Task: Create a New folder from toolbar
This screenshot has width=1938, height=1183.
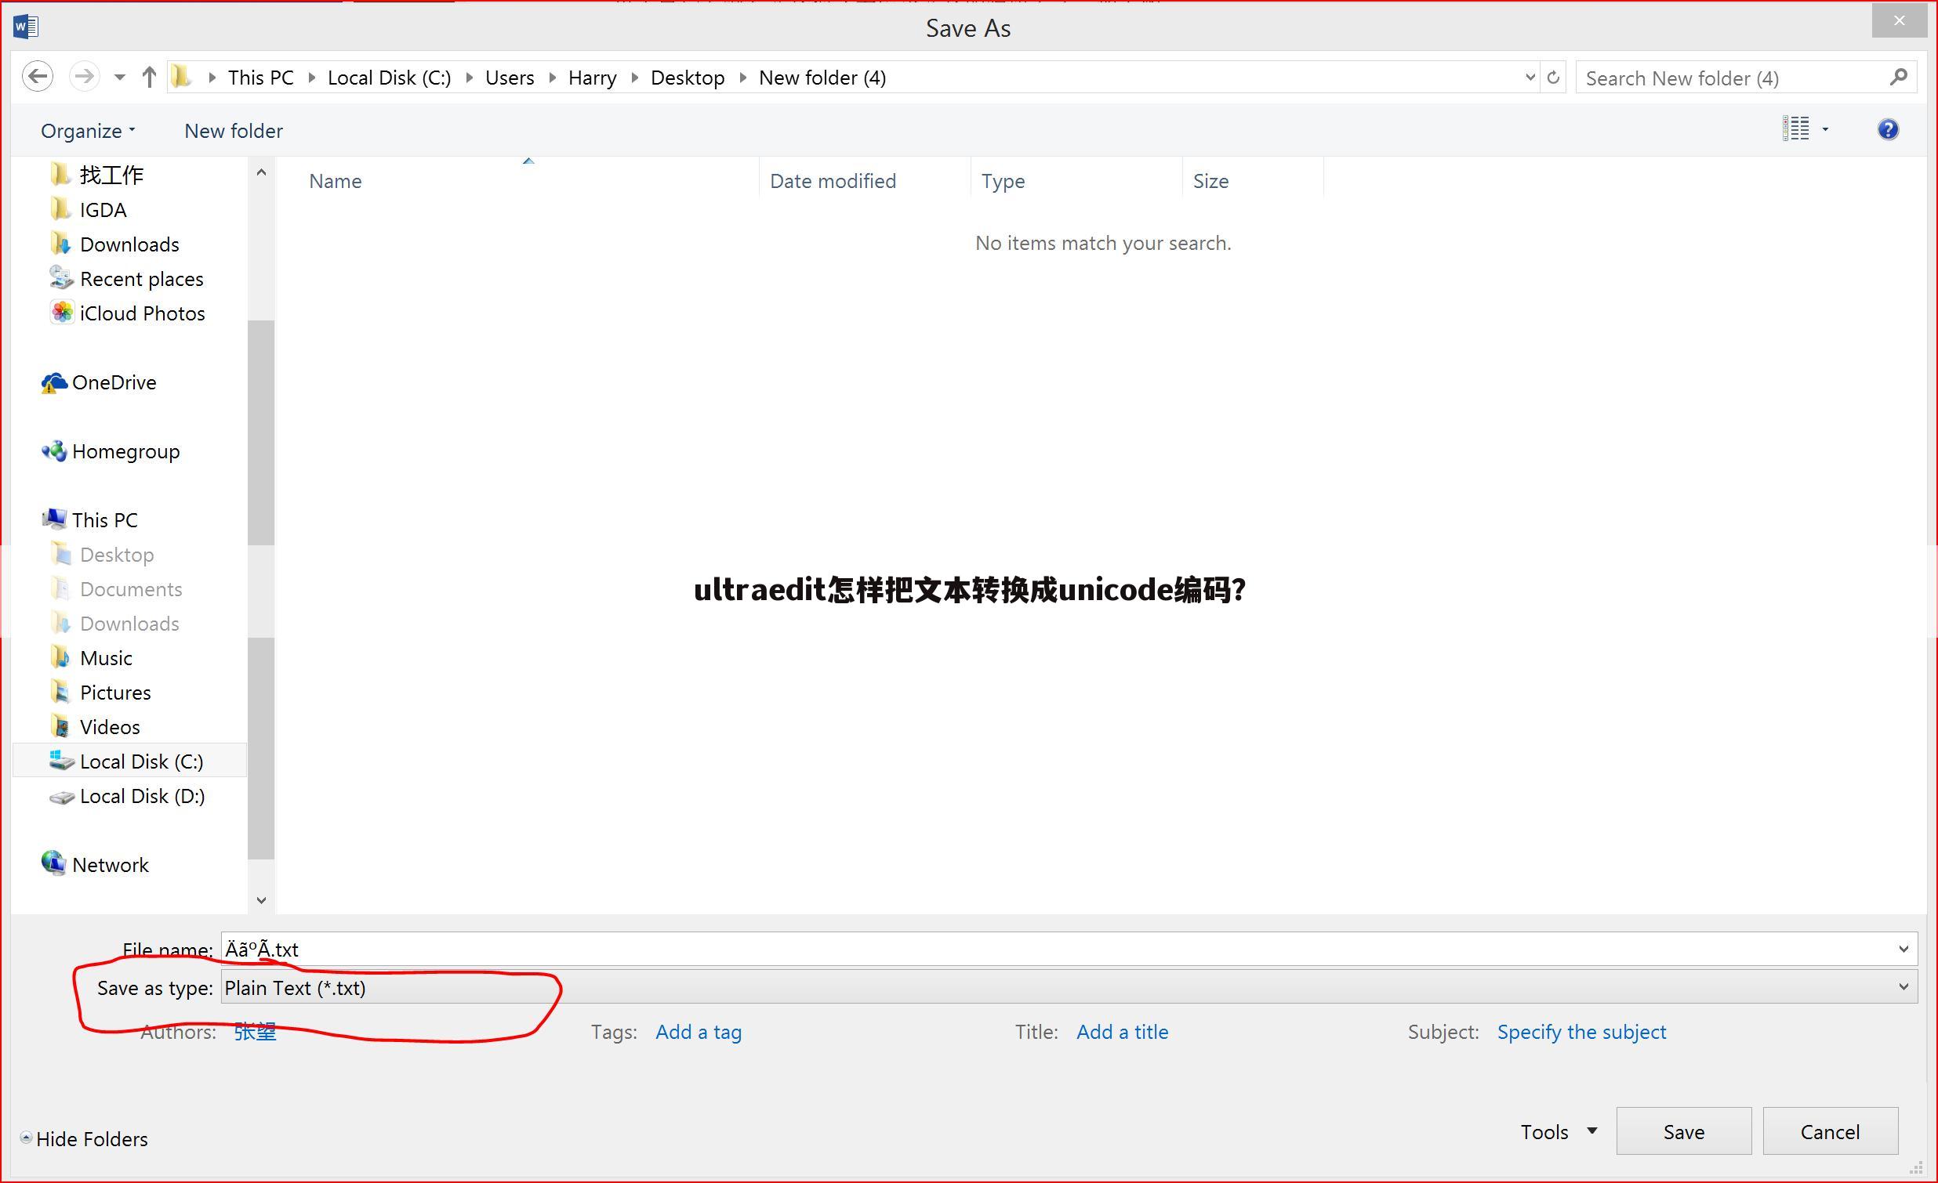Action: pyautogui.click(x=234, y=131)
